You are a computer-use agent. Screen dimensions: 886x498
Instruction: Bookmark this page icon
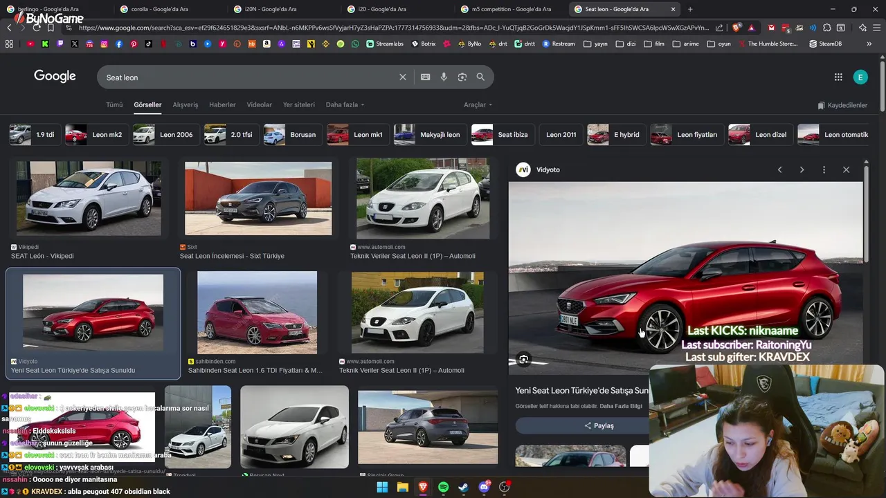coord(51,28)
